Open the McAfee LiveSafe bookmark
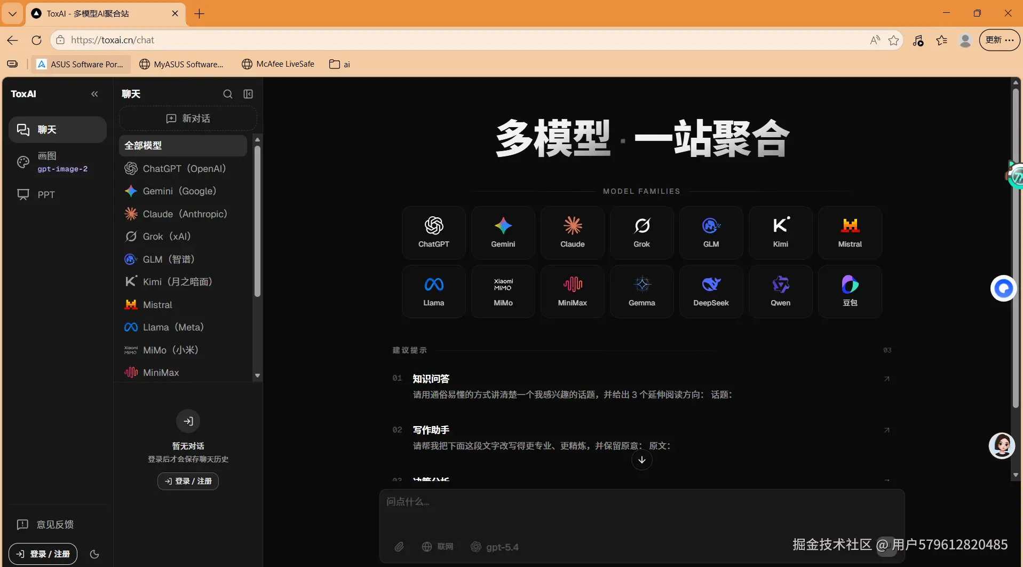The width and height of the screenshot is (1023, 567). pos(278,64)
